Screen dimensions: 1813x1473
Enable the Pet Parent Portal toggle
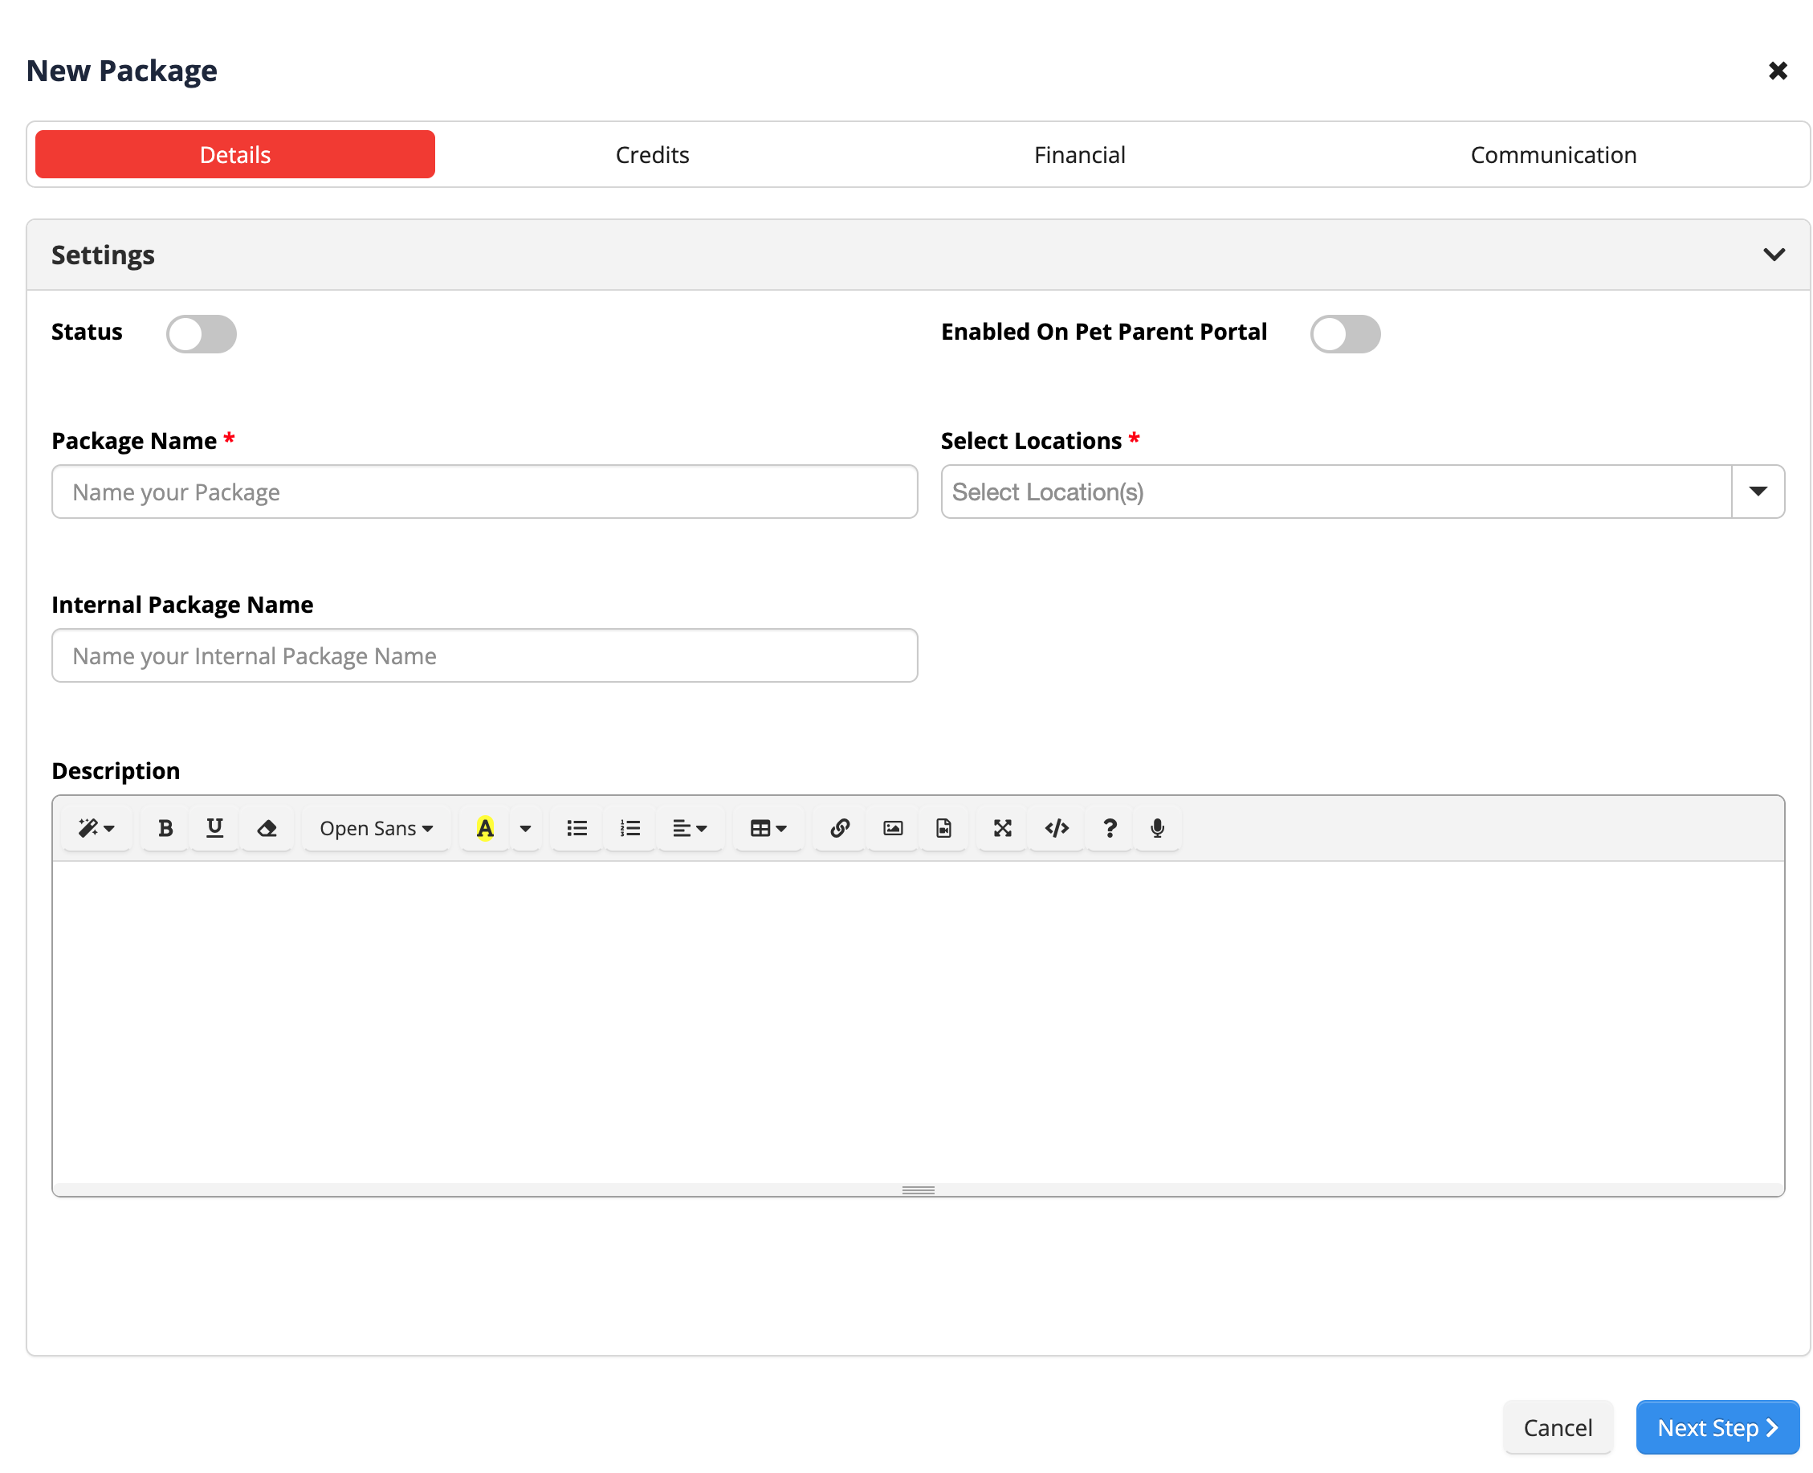point(1345,333)
